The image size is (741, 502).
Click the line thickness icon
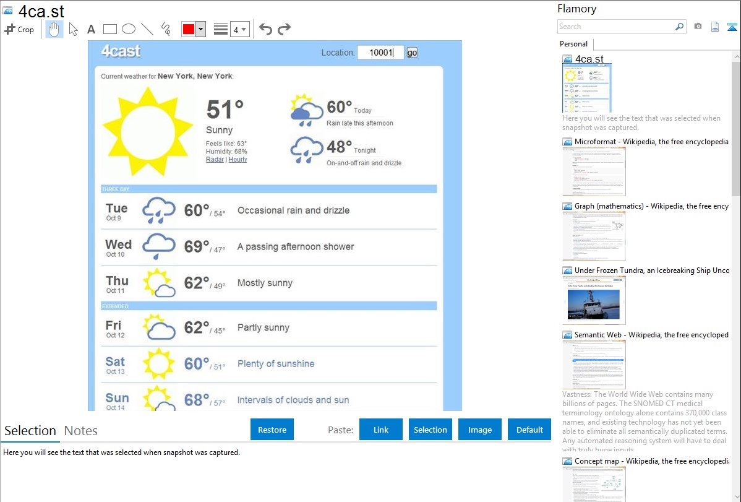pyautogui.click(x=221, y=29)
